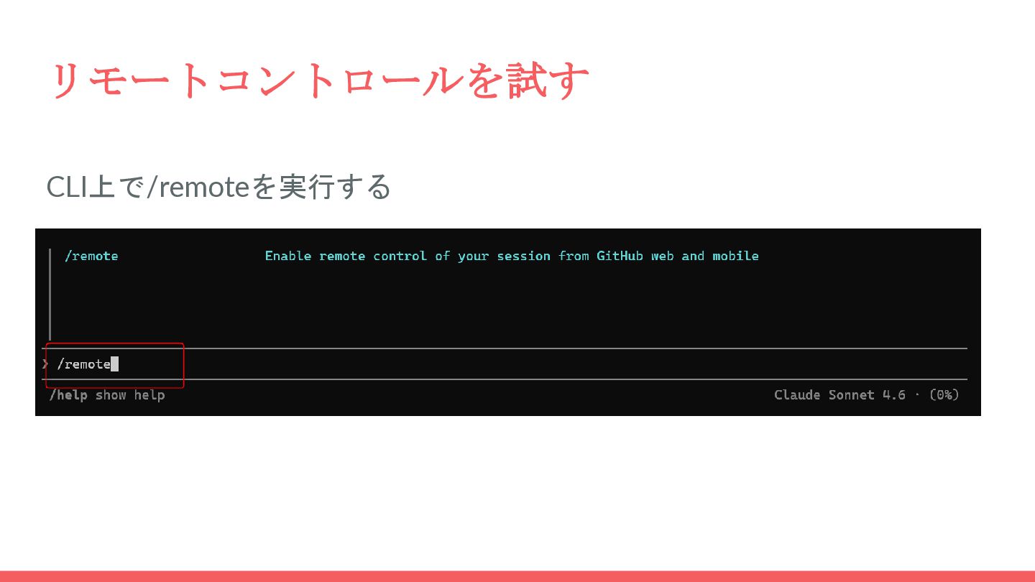This screenshot has height=582, width=1035.
Task: Click the slide title リモートコントロールを試す
Action: (x=320, y=80)
